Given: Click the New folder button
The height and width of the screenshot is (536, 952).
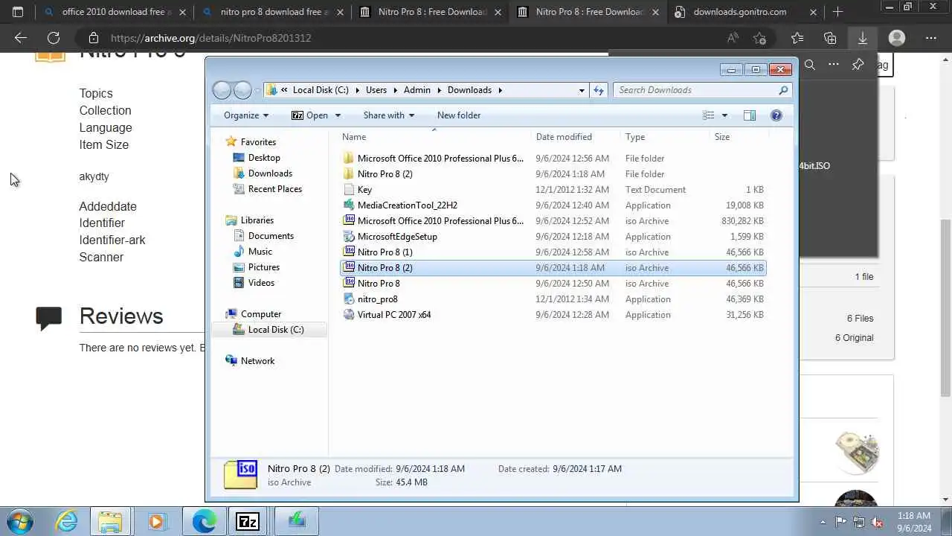Looking at the screenshot, I should pyautogui.click(x=459, y=115).
